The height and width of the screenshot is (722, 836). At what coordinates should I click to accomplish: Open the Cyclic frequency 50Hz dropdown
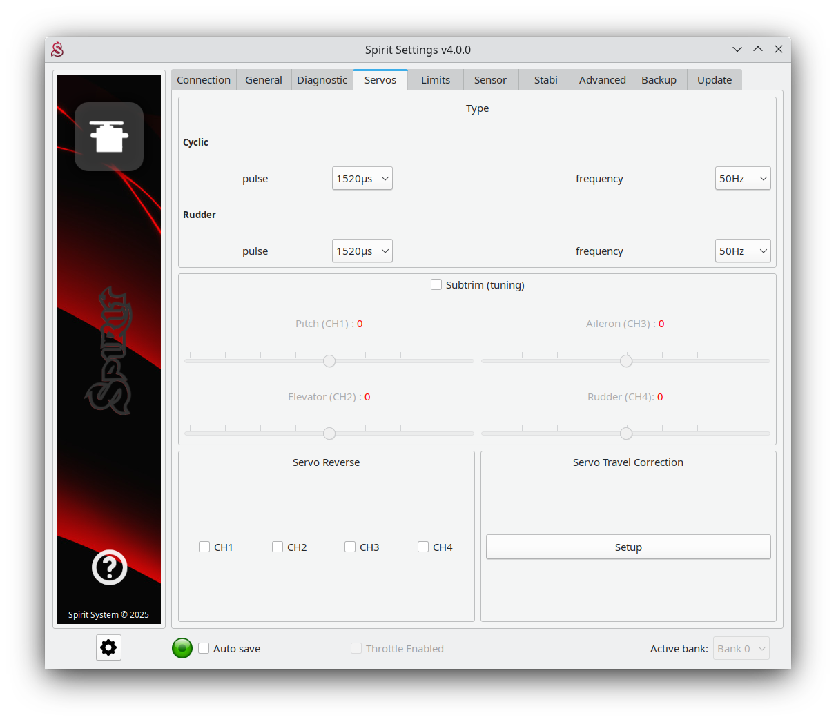(x=743, y=178)
